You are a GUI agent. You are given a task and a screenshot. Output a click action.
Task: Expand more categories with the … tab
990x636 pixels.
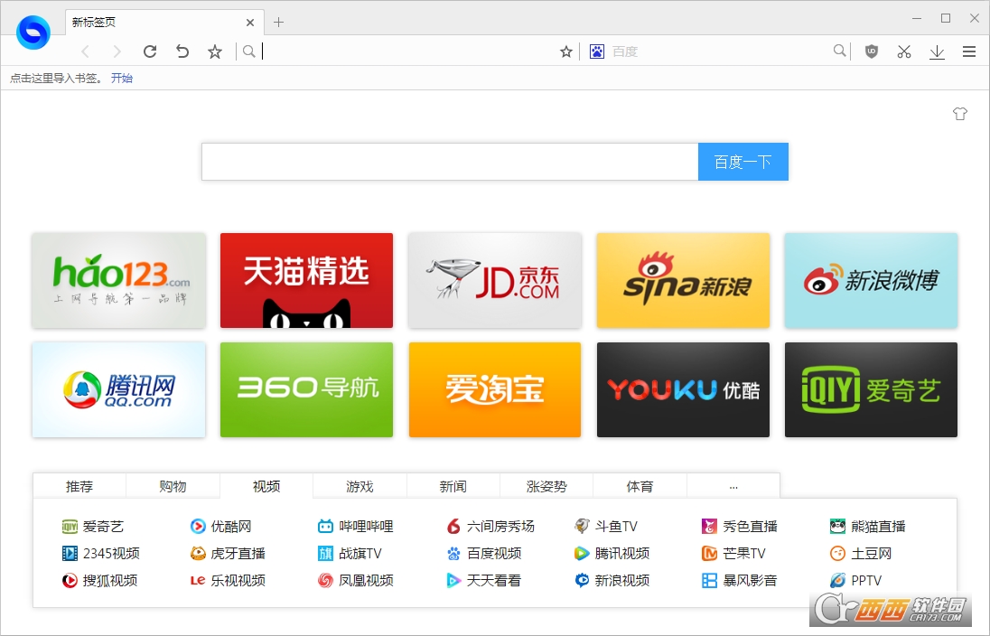(733, 486)
